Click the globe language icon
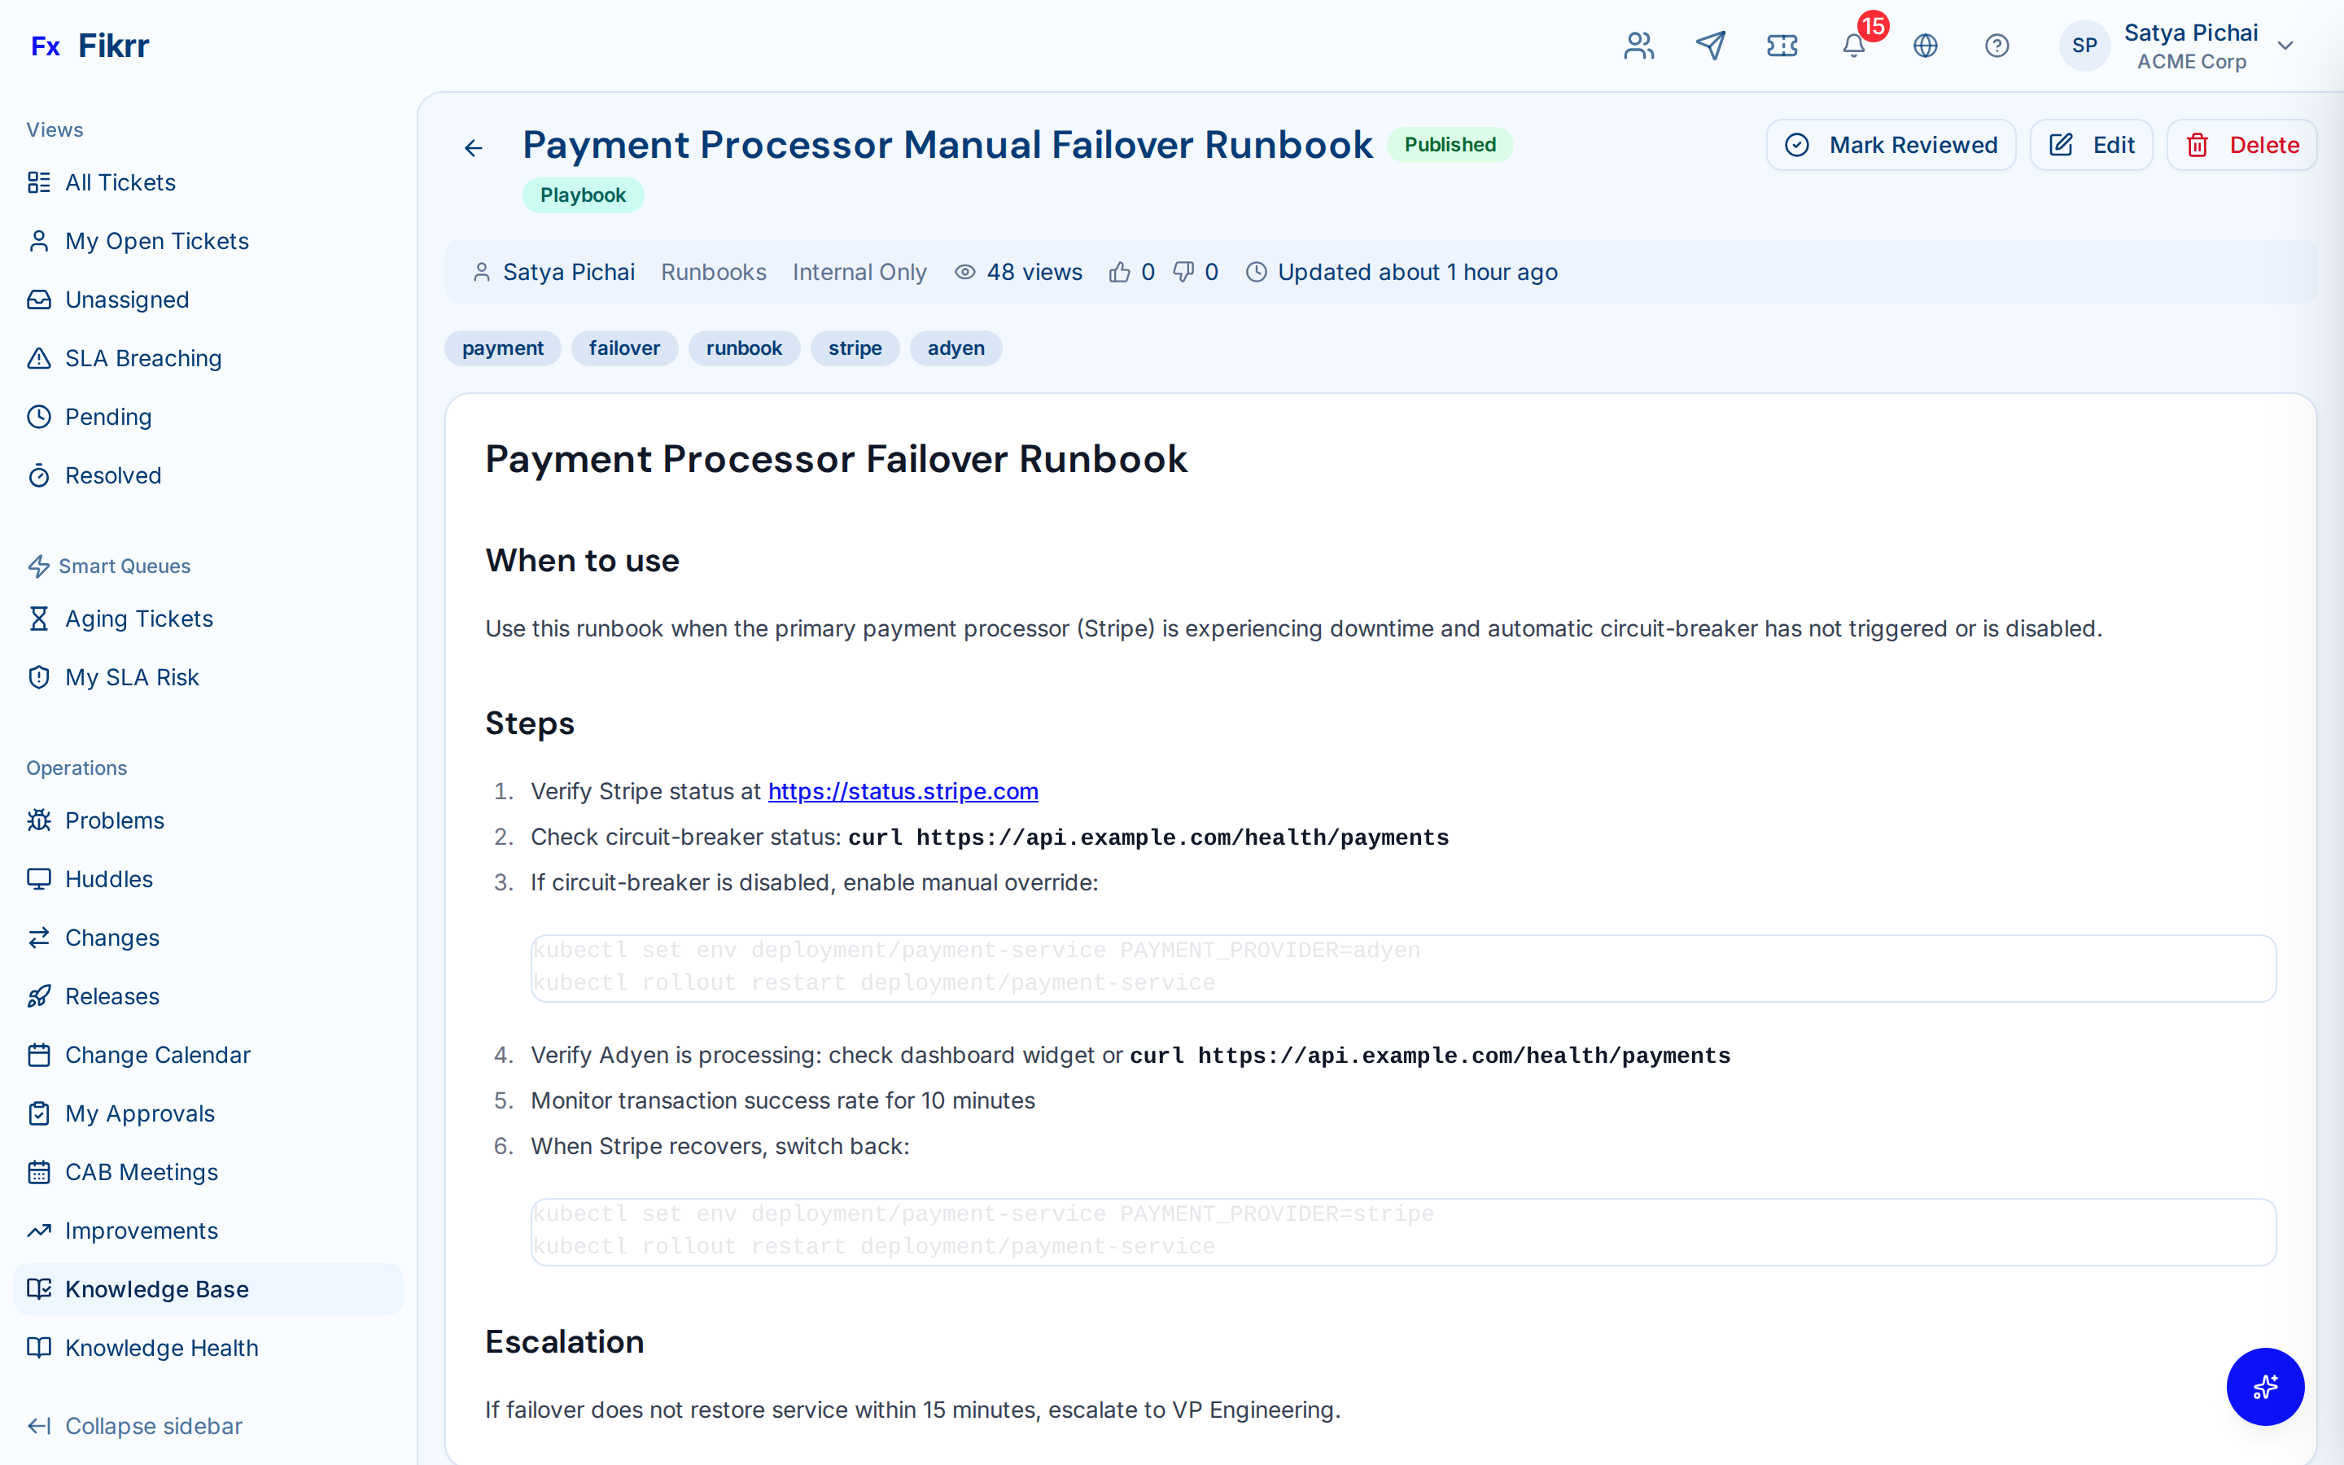 click(x=1925, y=46)
